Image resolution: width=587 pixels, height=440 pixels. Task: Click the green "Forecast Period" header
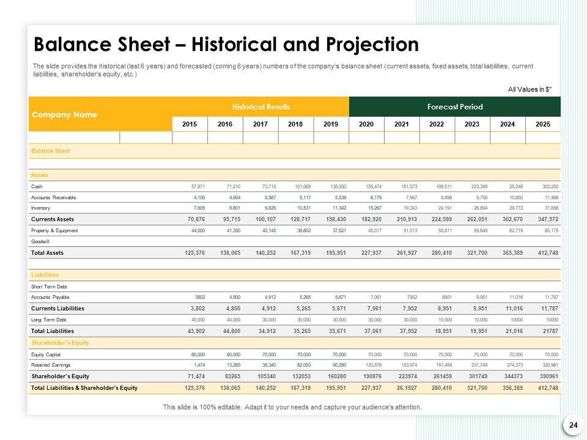(455, 107)
